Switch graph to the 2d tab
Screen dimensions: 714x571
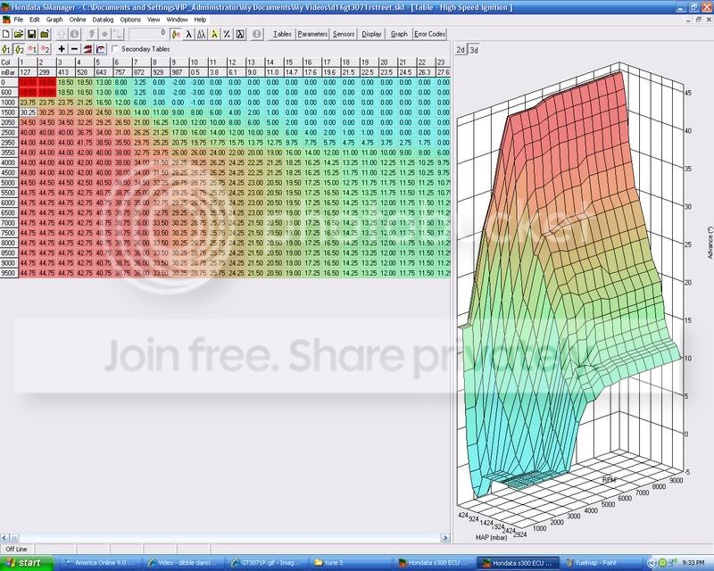(461, 50)
